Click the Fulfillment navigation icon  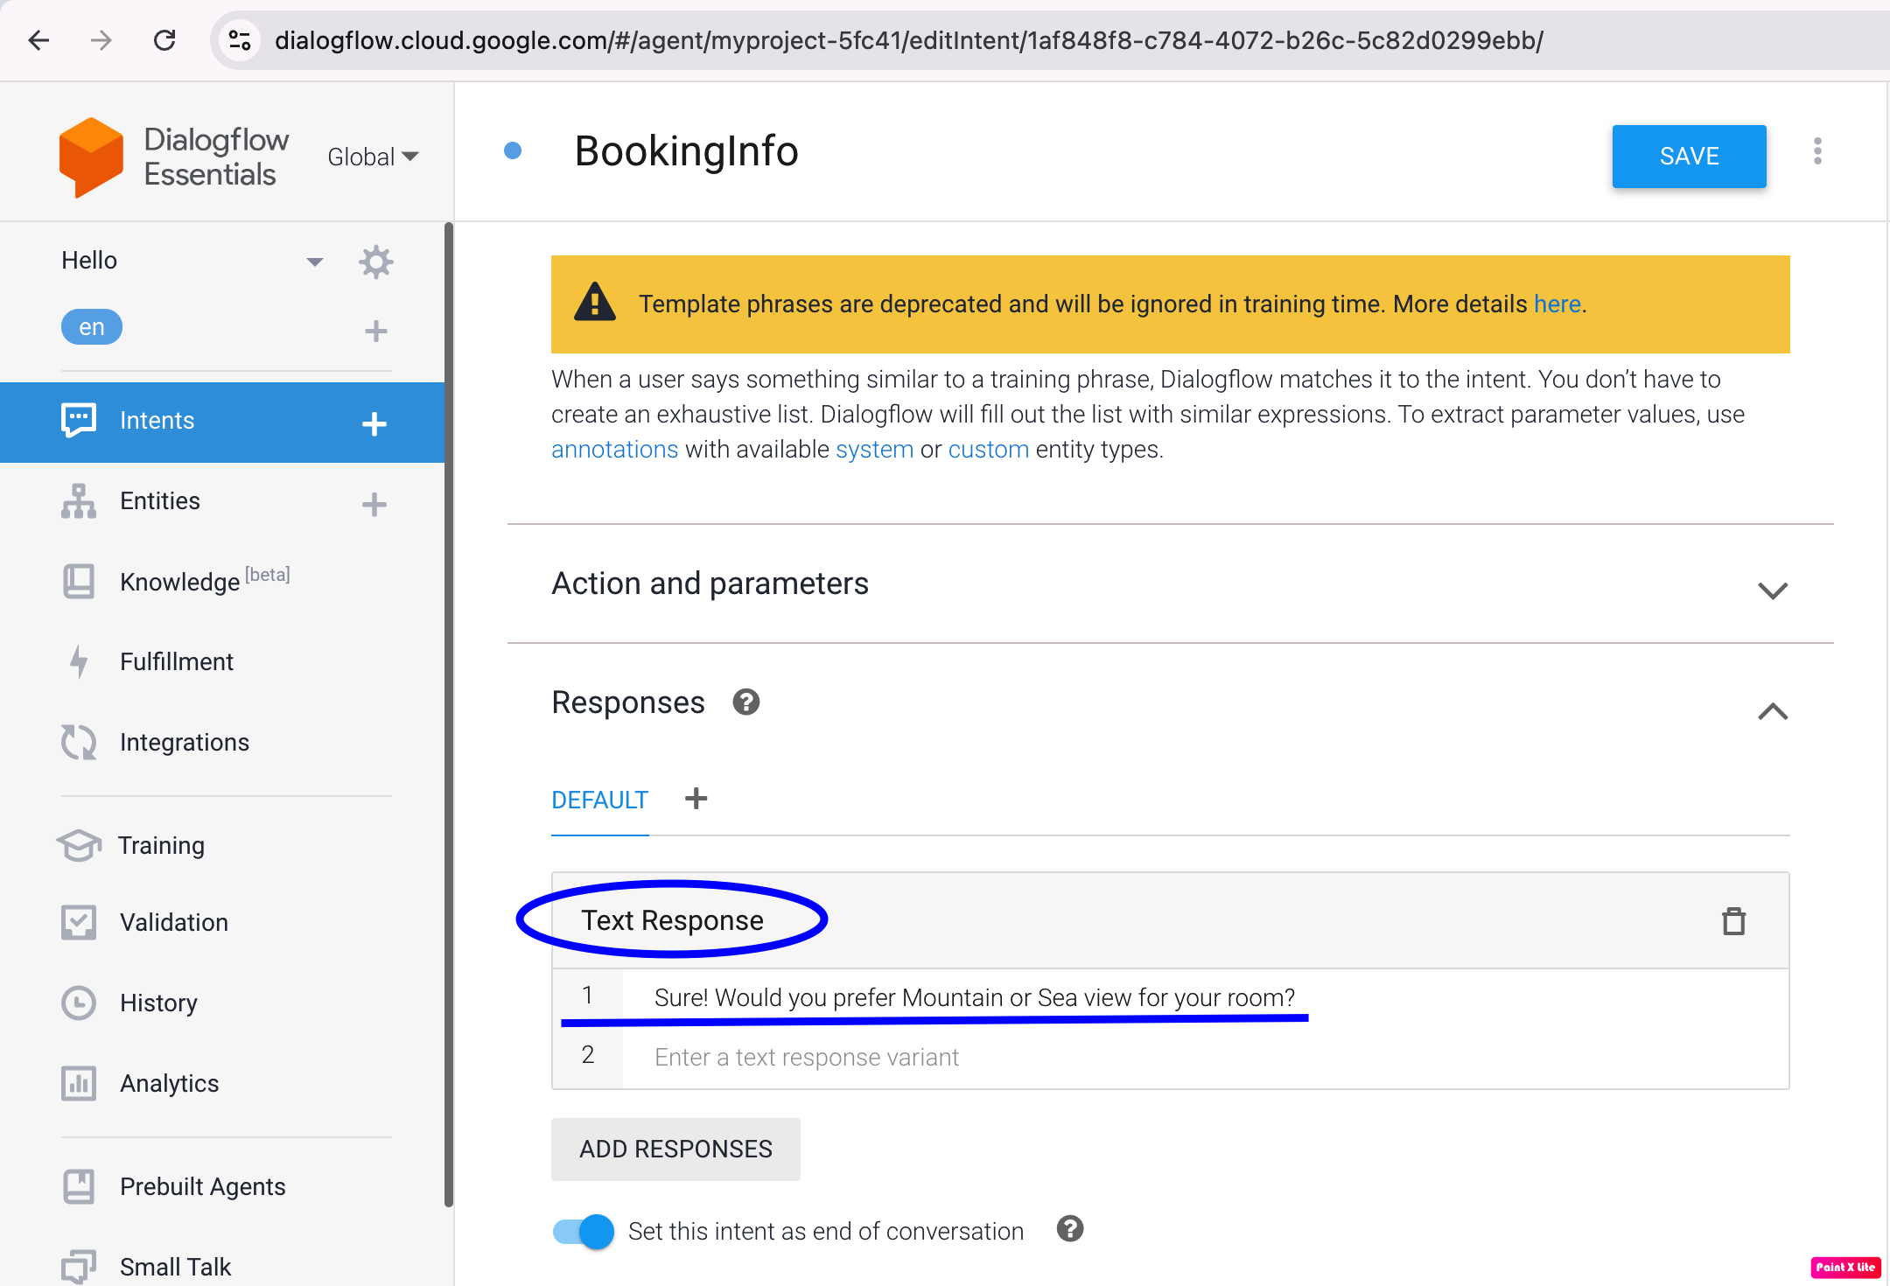coord(78,661)
